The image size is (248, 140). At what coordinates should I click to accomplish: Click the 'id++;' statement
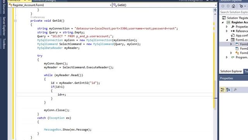pyautogui.click(x=62, y=94)
